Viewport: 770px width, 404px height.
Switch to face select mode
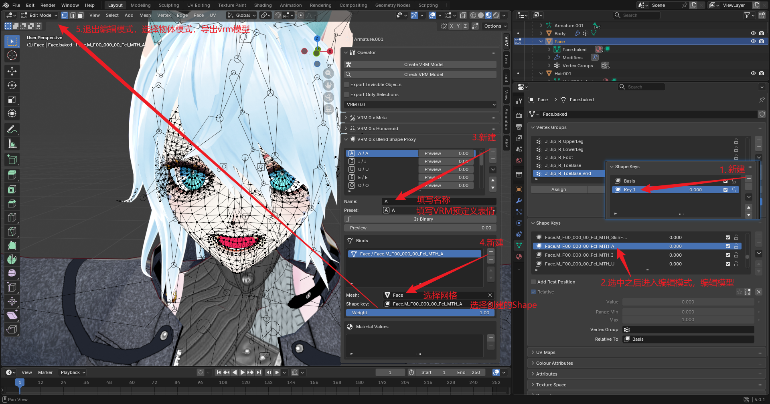click(x=80, y=15)
